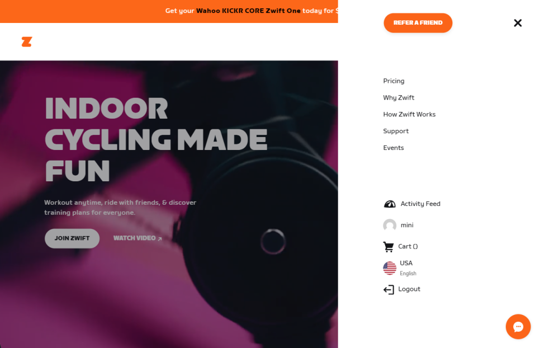540x348 pixels.
Task: Click the orange Zwift logo icon
Action: tap(26, 42)
